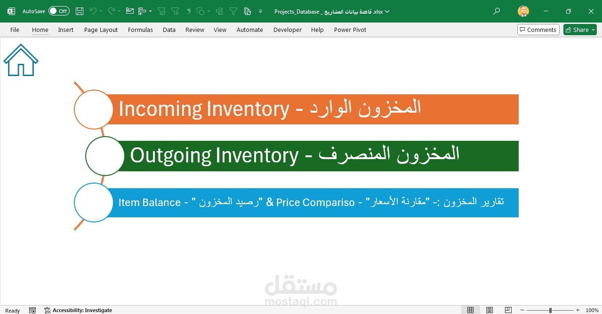This screenshot has width=602, height=314.
Task: Click the Save floppy disk icon
Action: [x=80, y=11]
